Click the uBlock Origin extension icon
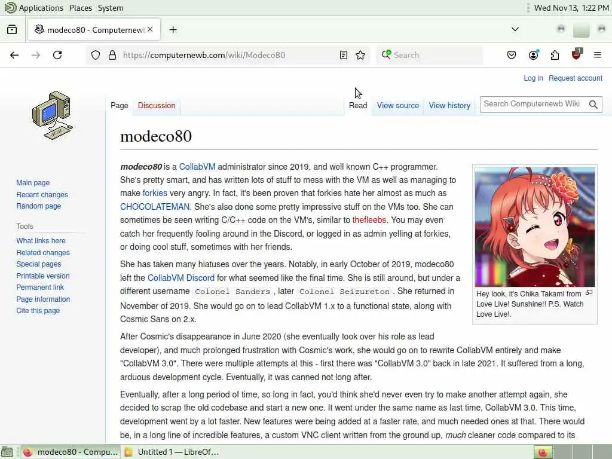This screenshot has height=459, width=612. pyautogui.click(x=576, y=54)
